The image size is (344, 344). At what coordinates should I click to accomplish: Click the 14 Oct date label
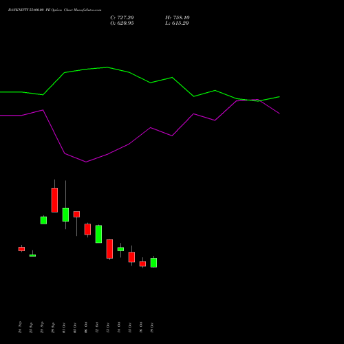[x=119, y=327]
